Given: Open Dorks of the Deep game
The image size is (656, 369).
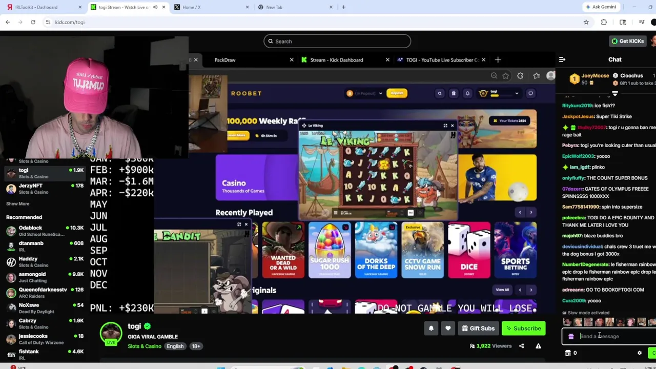Looking at the screenshot, I should (x=376, y=250).
